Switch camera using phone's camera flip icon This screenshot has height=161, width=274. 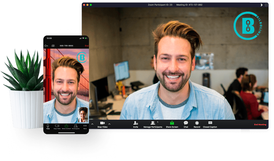point(53,46)
